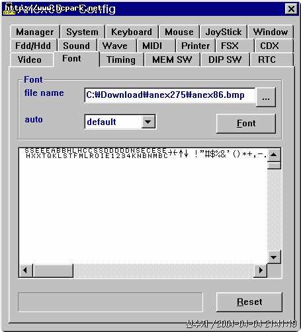
Task: Click the vertical scrollbar thumb
Action: tap(274, 165)
